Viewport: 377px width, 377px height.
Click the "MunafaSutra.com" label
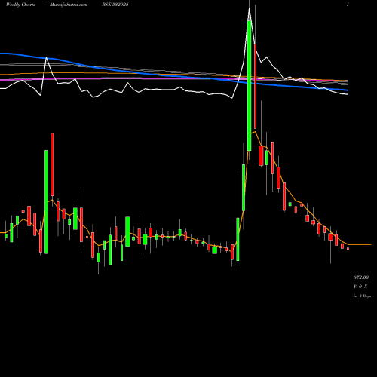pyautogui.click(x=69, y=5)
